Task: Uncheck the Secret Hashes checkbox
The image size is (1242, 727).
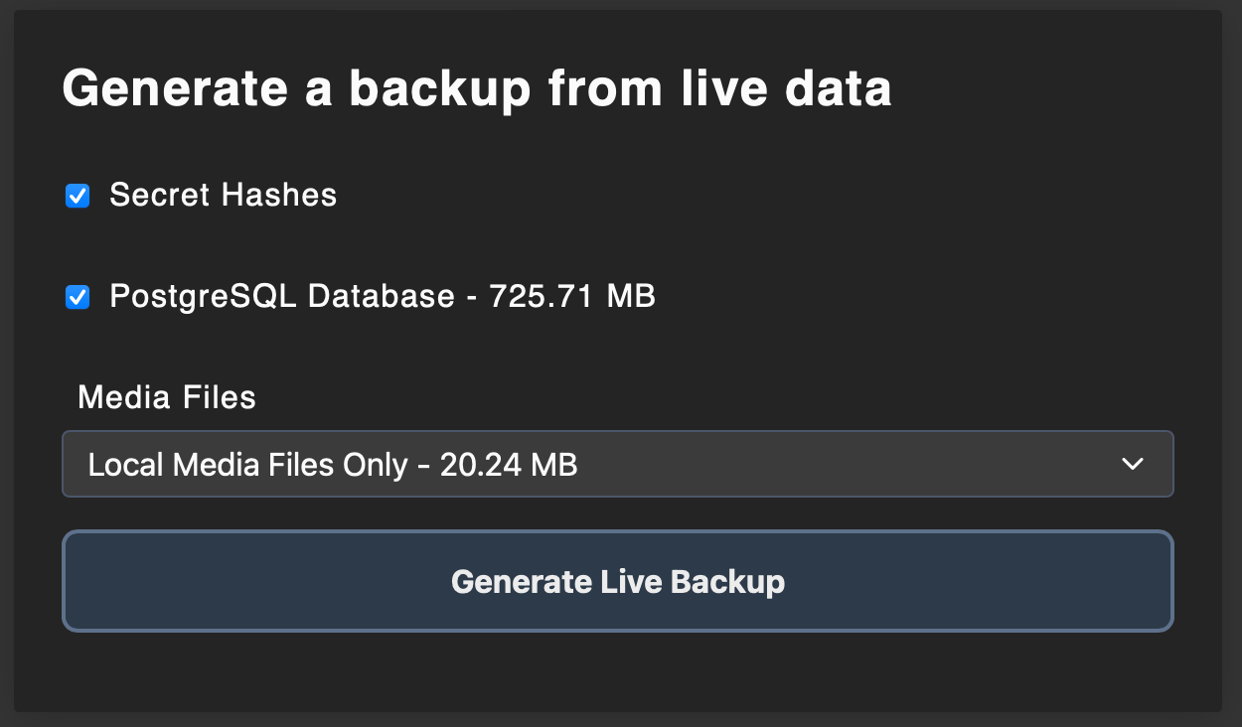Action: [x=78, y=196]
